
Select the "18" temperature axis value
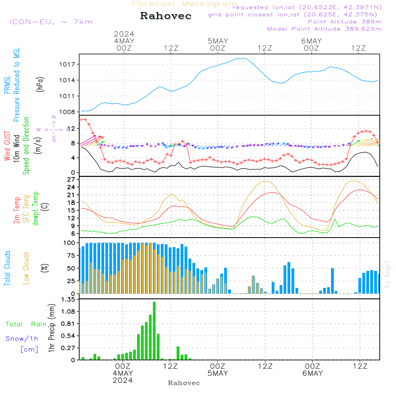[71, 202]
